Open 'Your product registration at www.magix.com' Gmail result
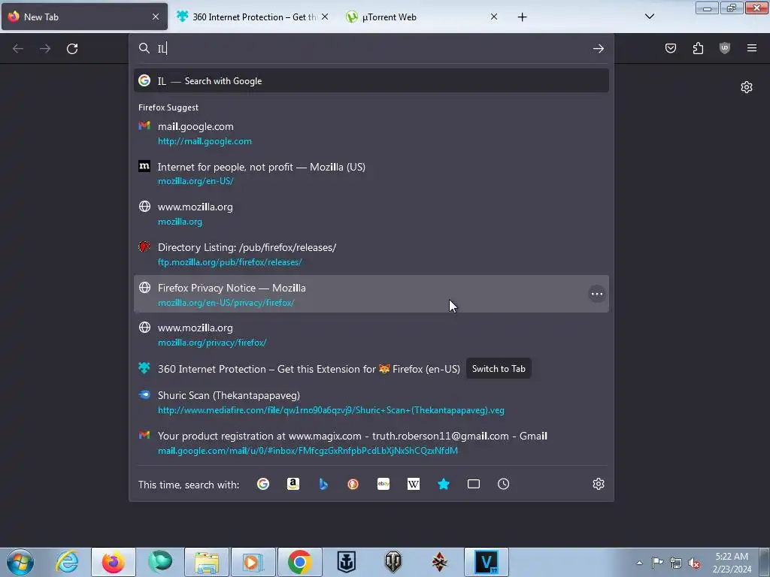 (371, 443)
